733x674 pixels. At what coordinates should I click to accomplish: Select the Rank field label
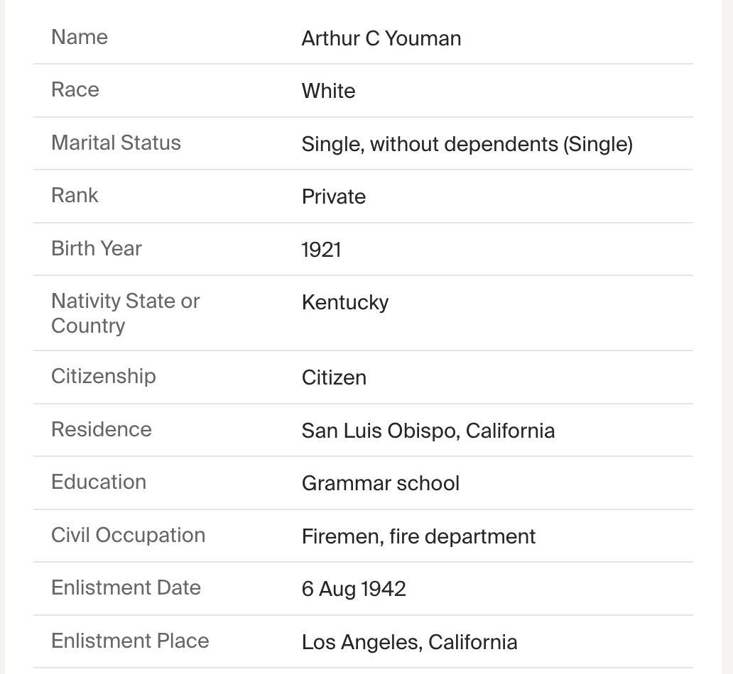(x=75, y=195)
